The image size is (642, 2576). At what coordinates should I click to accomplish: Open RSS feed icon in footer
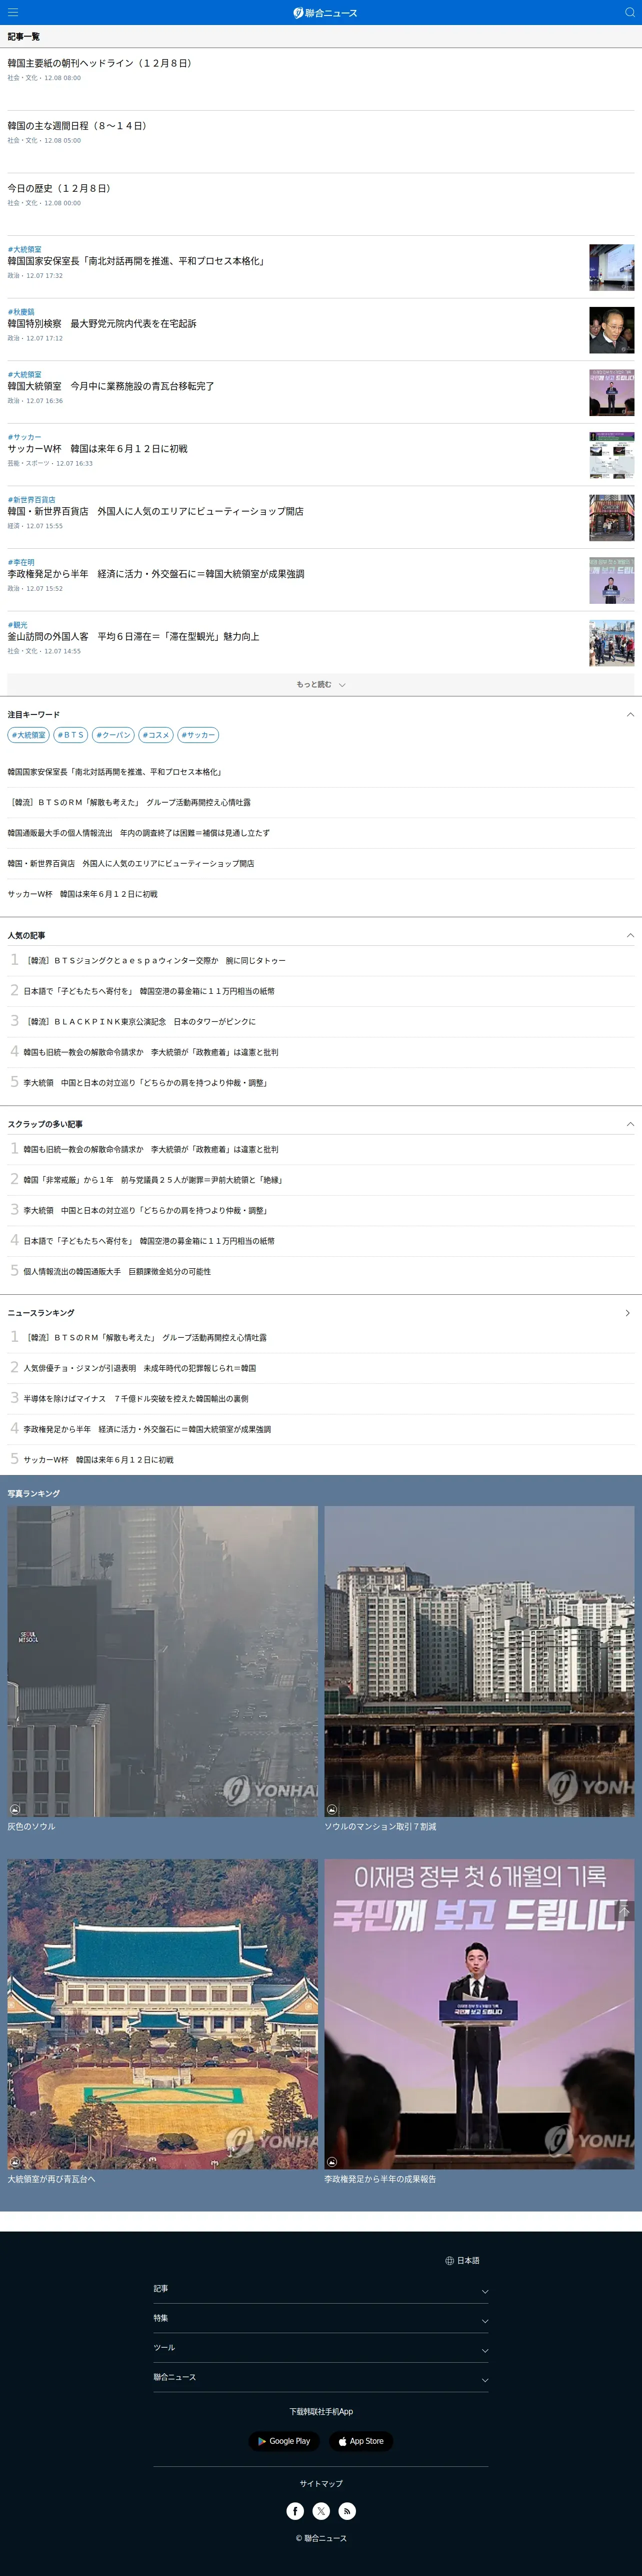click(x=346, y=2510)
